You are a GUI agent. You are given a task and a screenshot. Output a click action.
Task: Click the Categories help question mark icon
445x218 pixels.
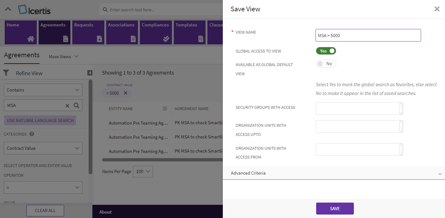click(31, 134)
